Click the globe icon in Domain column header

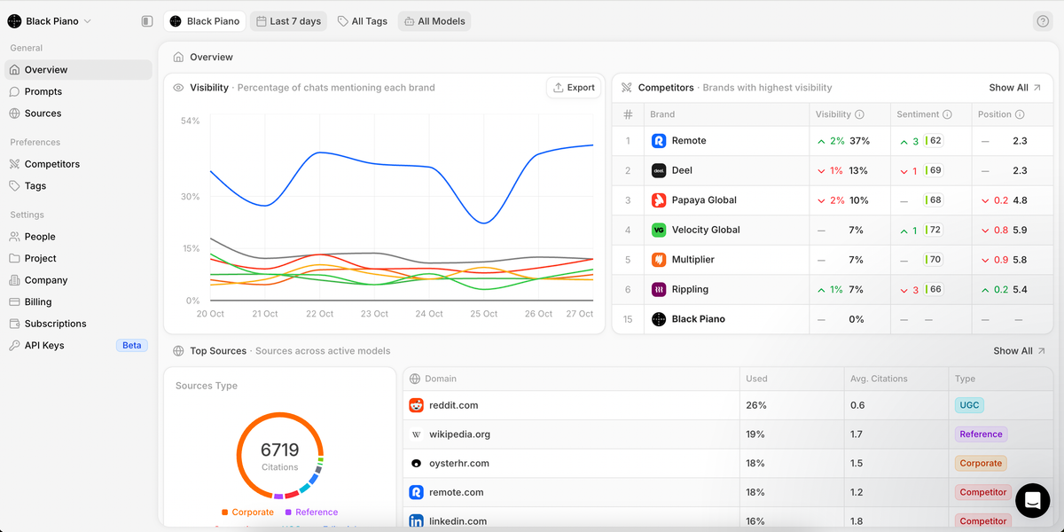point(414,379)
